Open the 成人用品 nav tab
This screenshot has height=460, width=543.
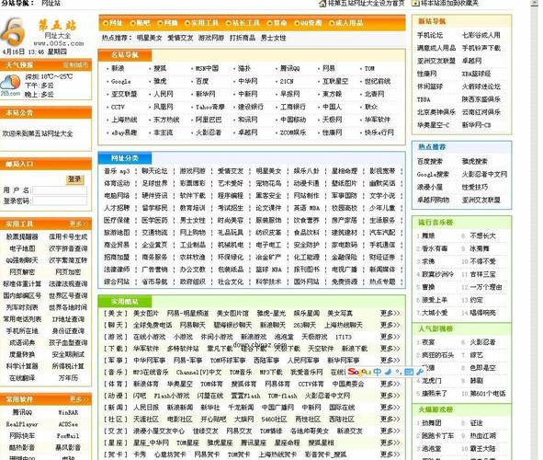[346, 23]
